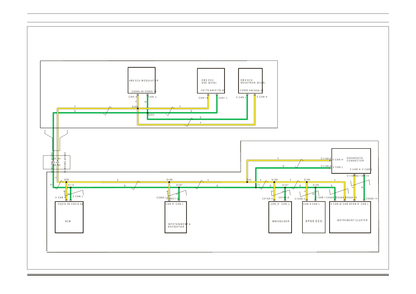Click the C001UF inline connector box
The image size is (416, 294).
[x=57, y=162]
